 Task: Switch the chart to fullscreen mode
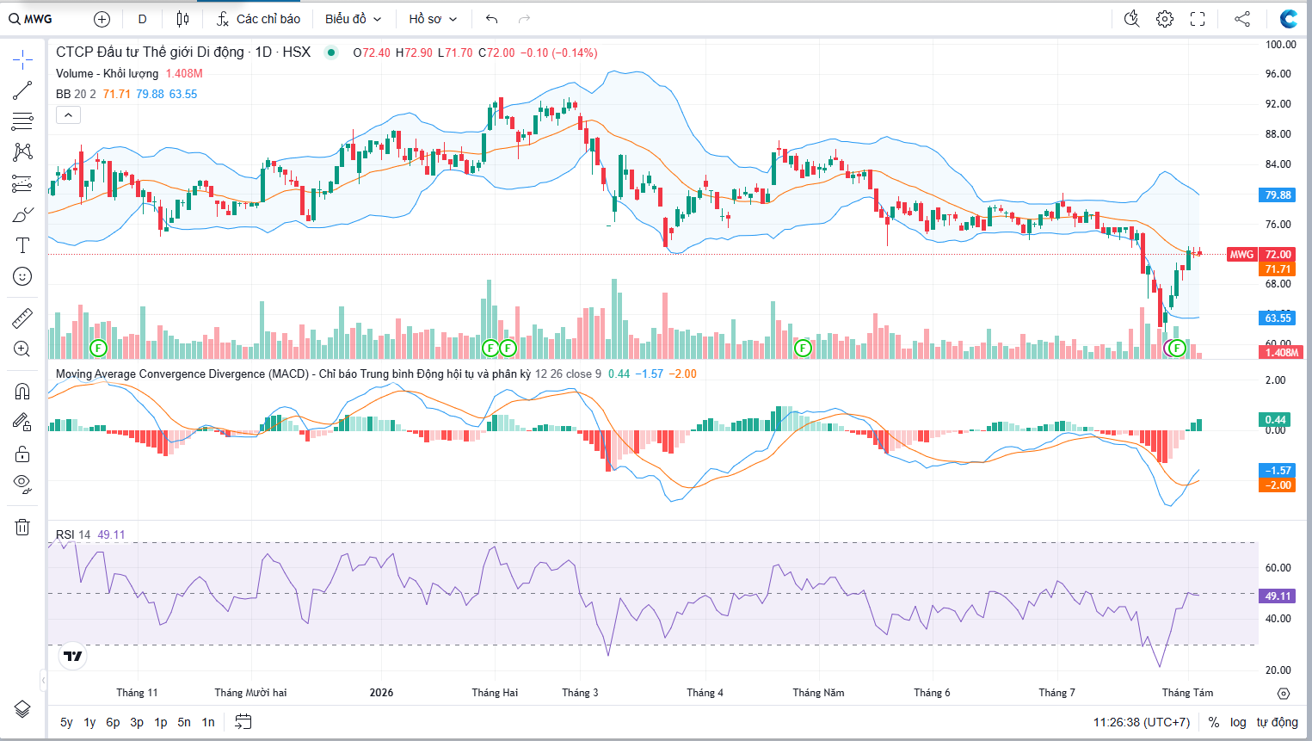[1198, 19]
